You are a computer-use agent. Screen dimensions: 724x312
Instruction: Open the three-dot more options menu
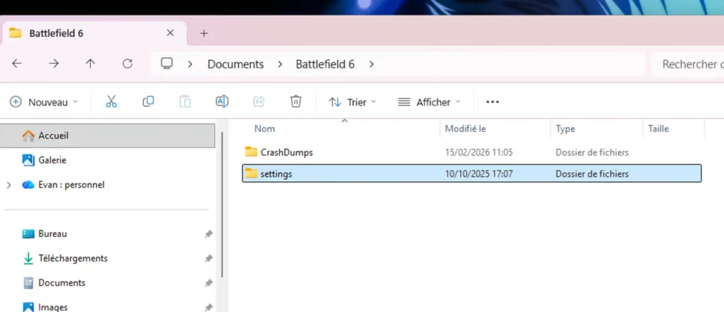click(x=493, y=102)
